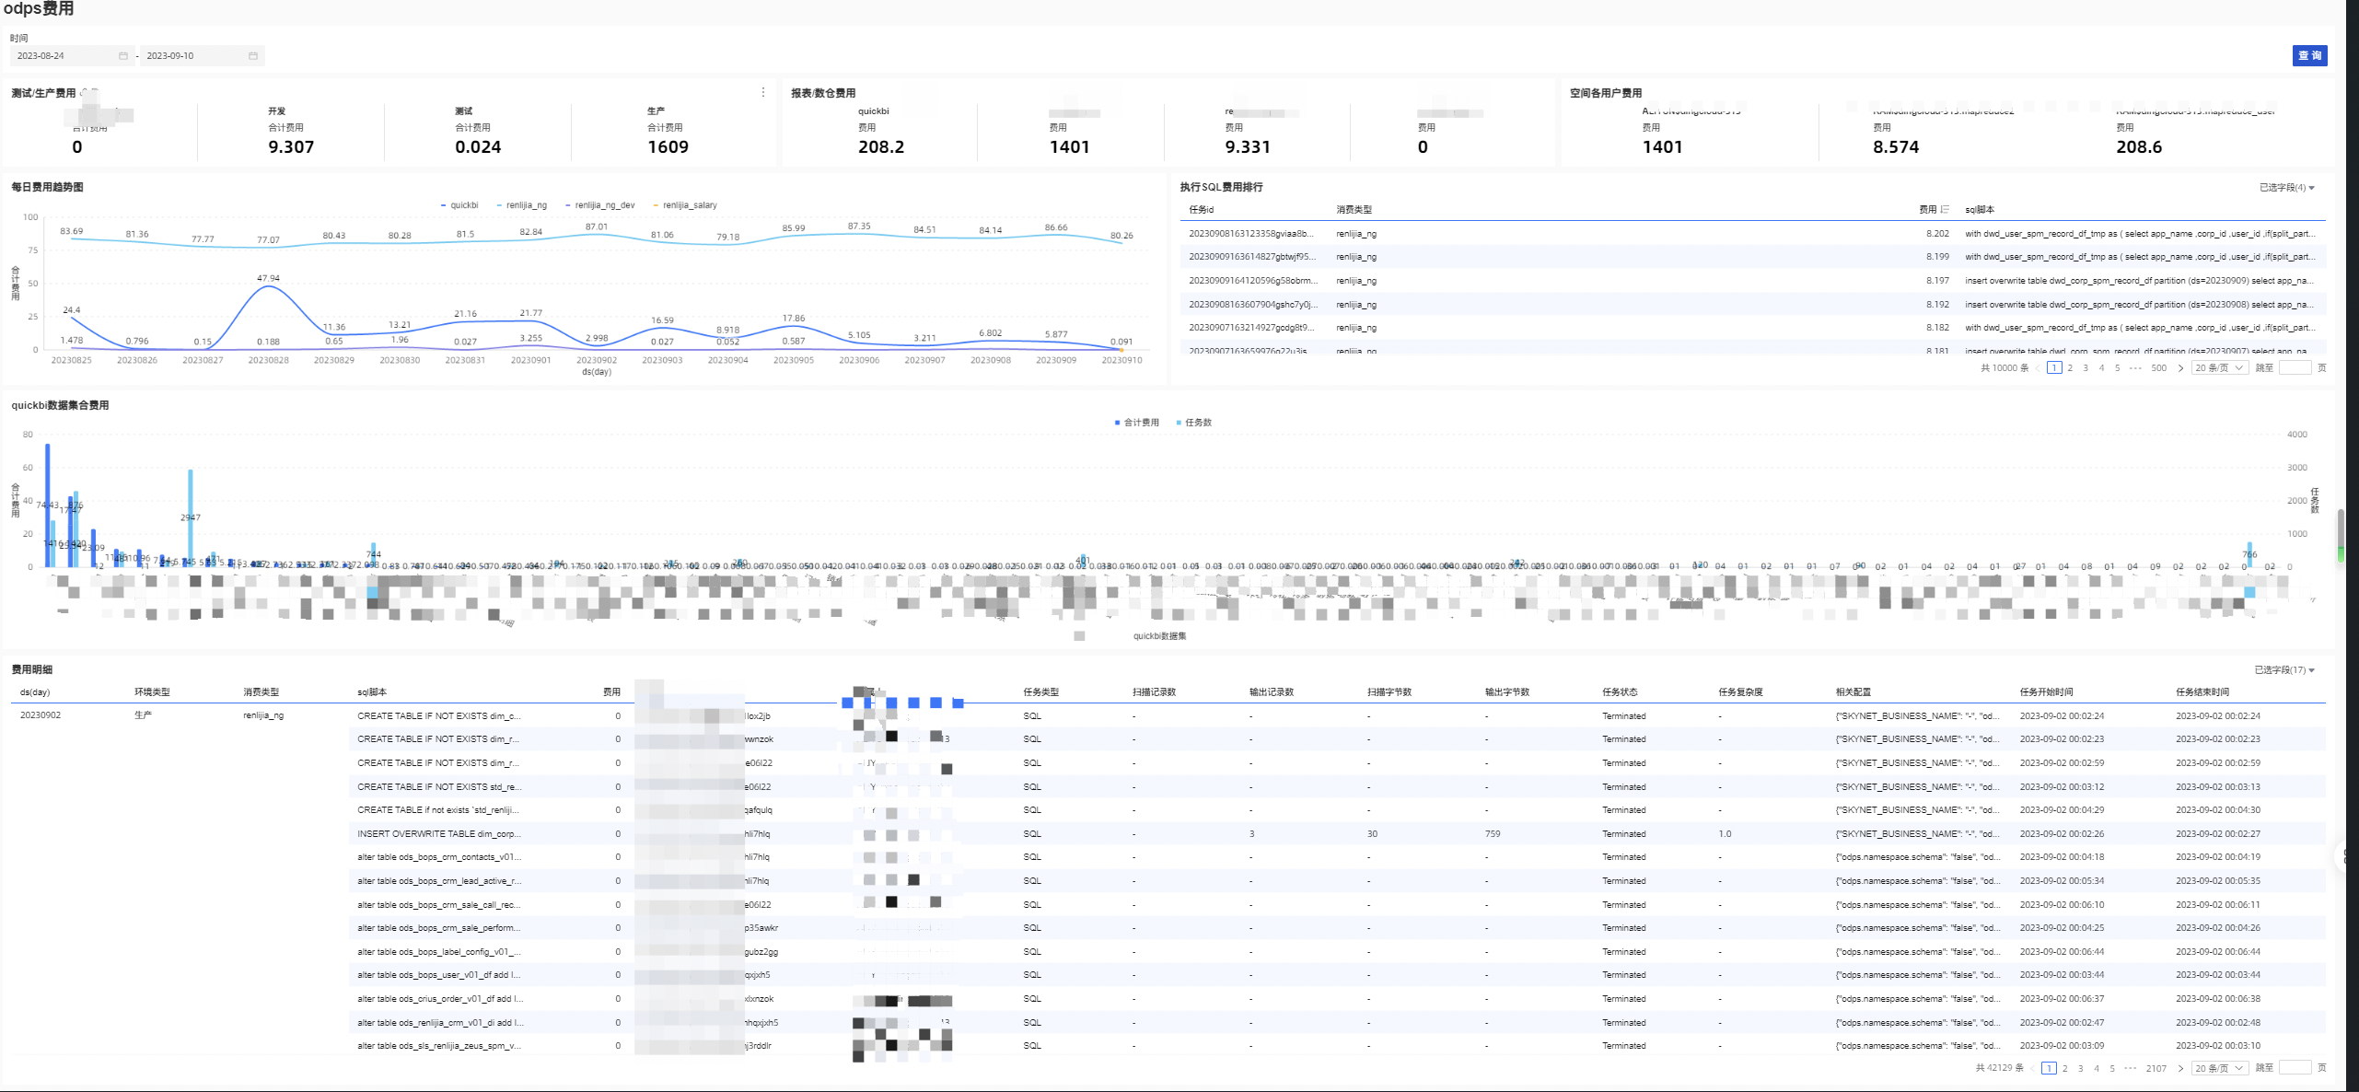Image resolution: width=2359 pixels, height=1092 pixels.
Task: Focus 跳至 page input in SQL ranking
Action: [x=2295, y=368]
